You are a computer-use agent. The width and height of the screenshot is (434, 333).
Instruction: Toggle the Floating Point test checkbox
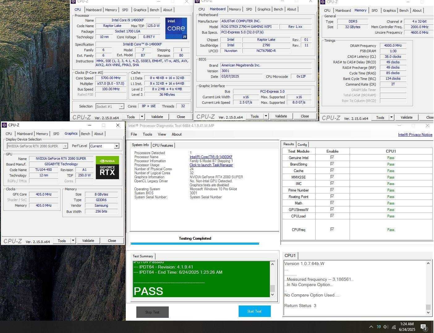332,196
